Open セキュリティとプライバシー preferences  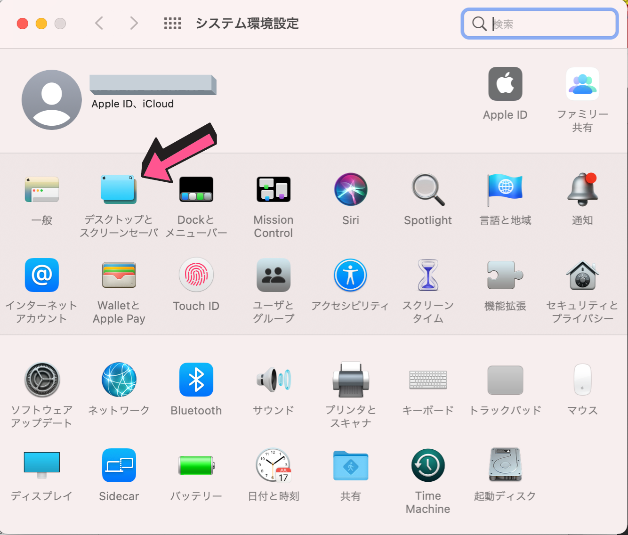pos(582,275)
